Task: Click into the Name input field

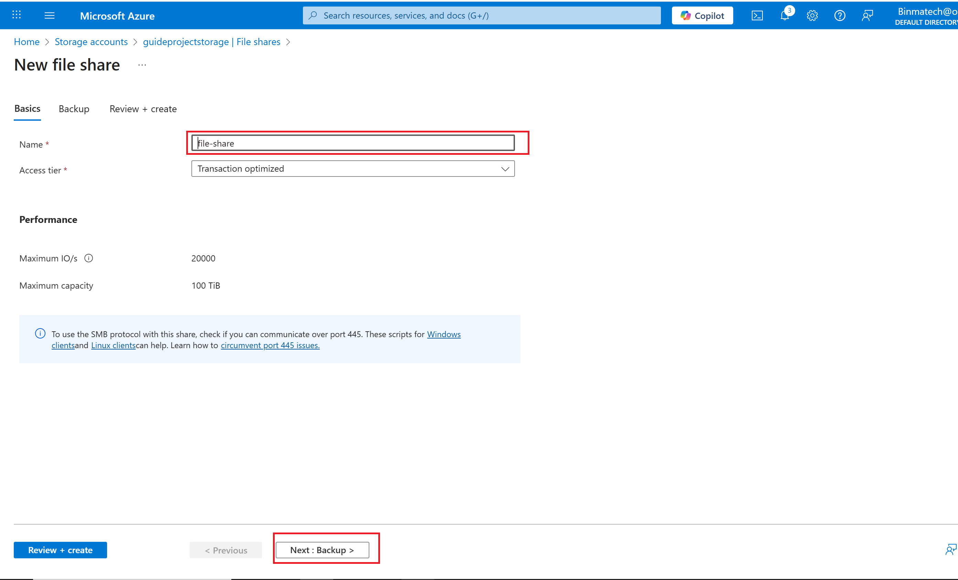Action: click(352, 143)
